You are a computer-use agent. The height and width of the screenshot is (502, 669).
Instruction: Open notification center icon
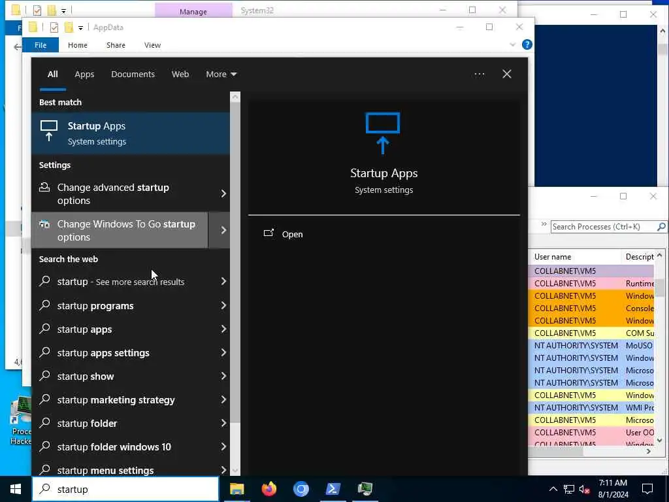click(x=647, y=489)
